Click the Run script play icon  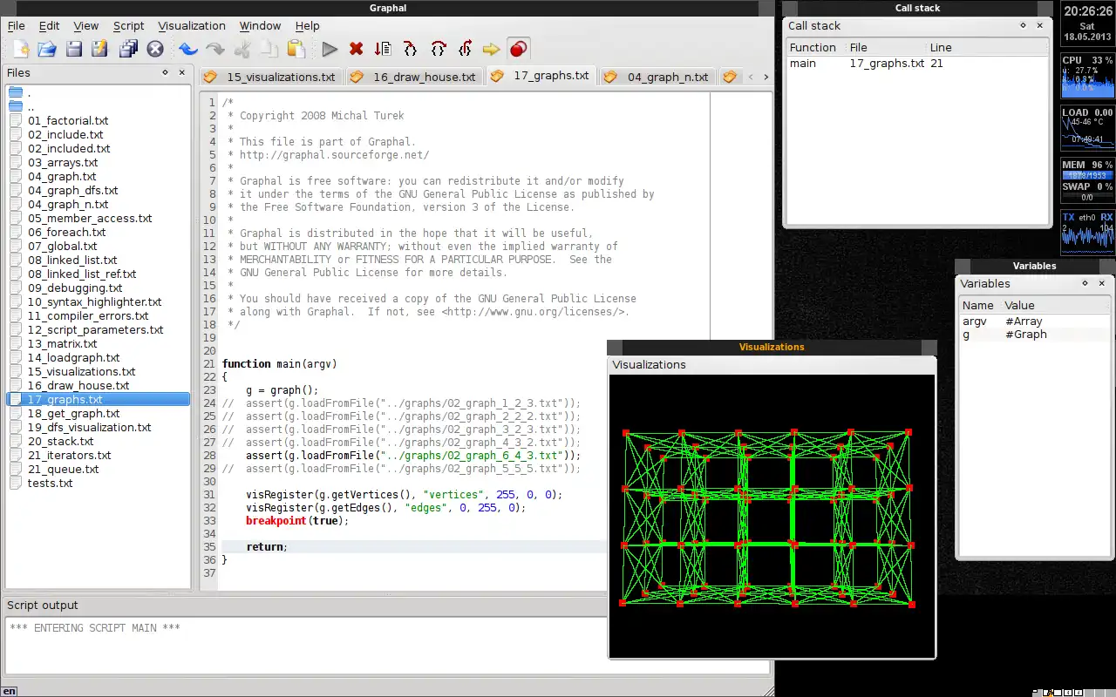[x=330, y=50]
